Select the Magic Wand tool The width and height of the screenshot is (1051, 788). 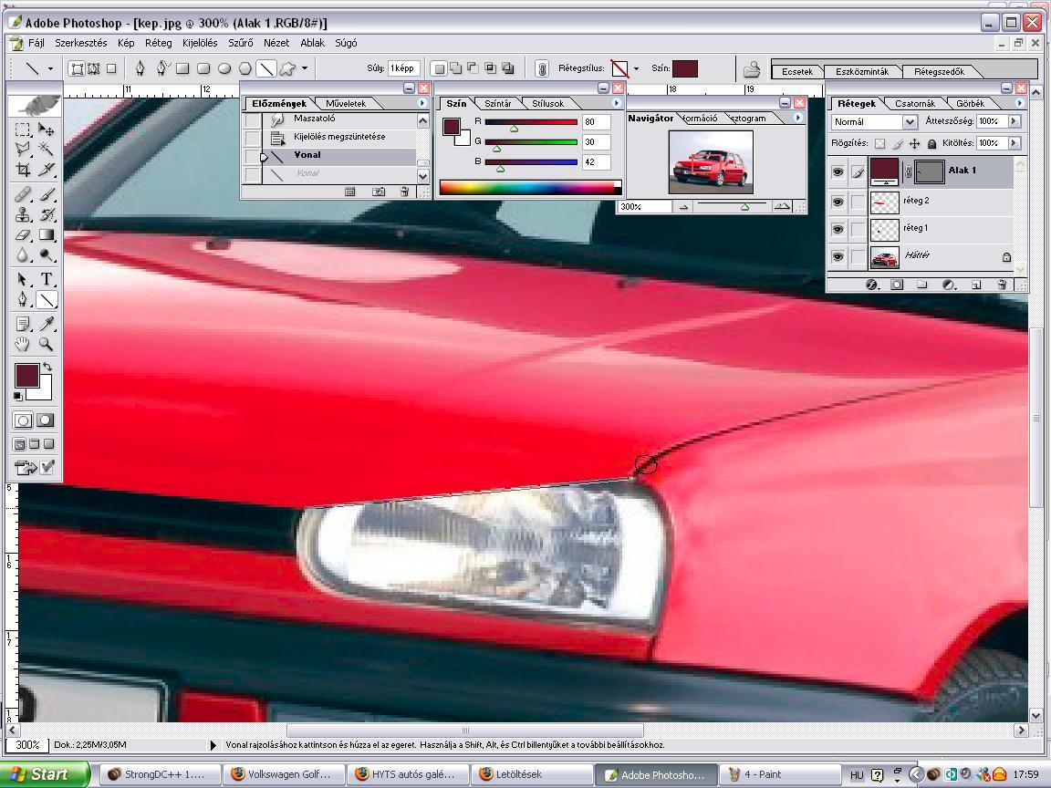point(47,150)
